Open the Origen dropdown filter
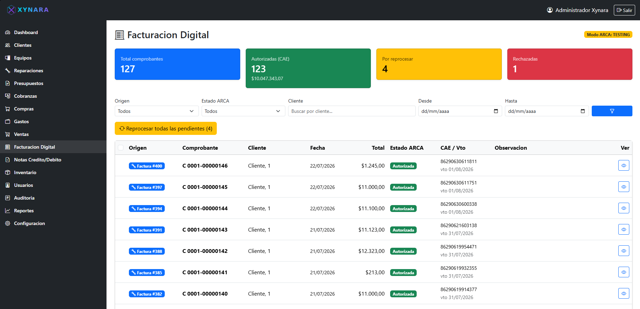The height and width of the screenshot is (309, 640). (x=156, y=111)
